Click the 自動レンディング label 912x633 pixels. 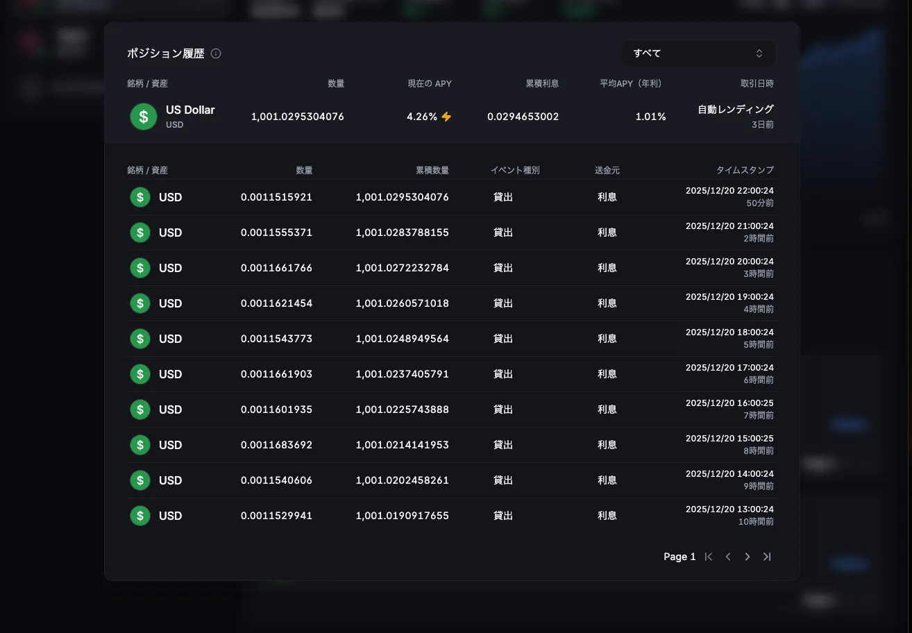(x=735, y=110)
